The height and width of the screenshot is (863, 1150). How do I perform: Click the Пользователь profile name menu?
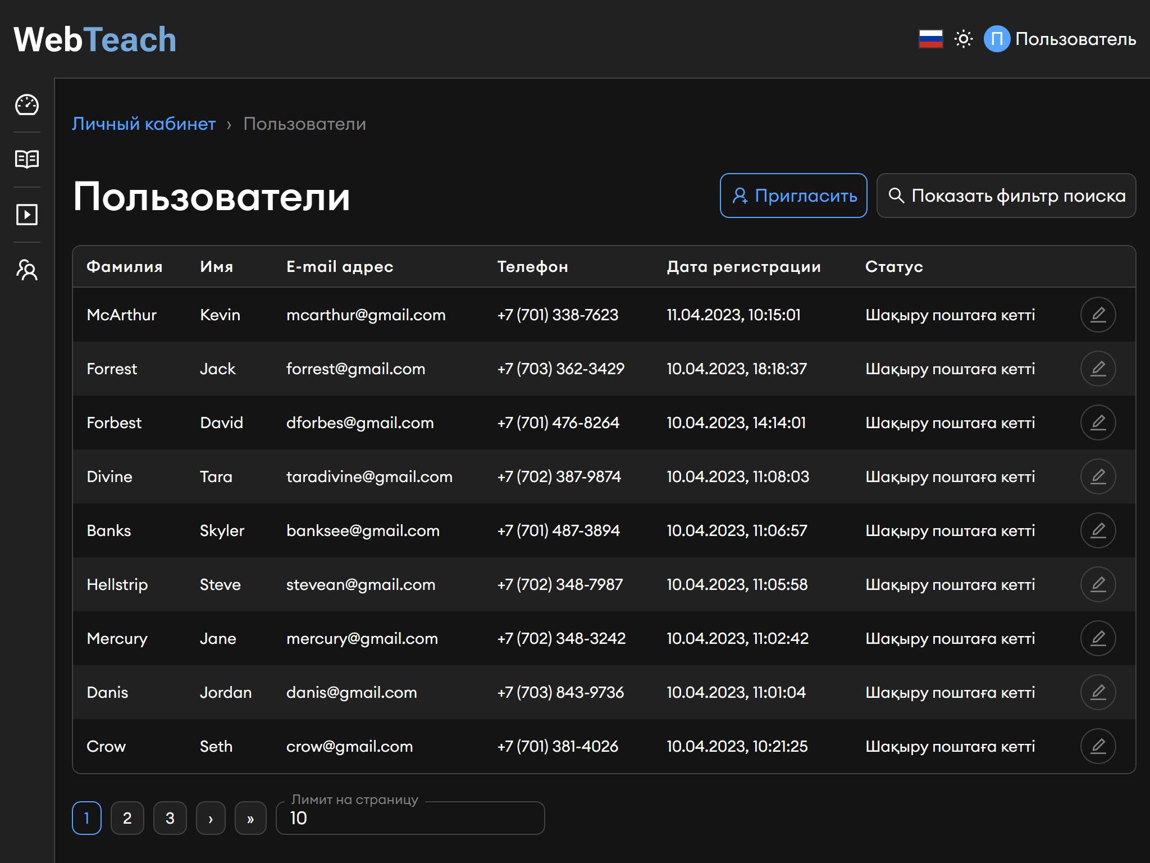(1075, 39)
